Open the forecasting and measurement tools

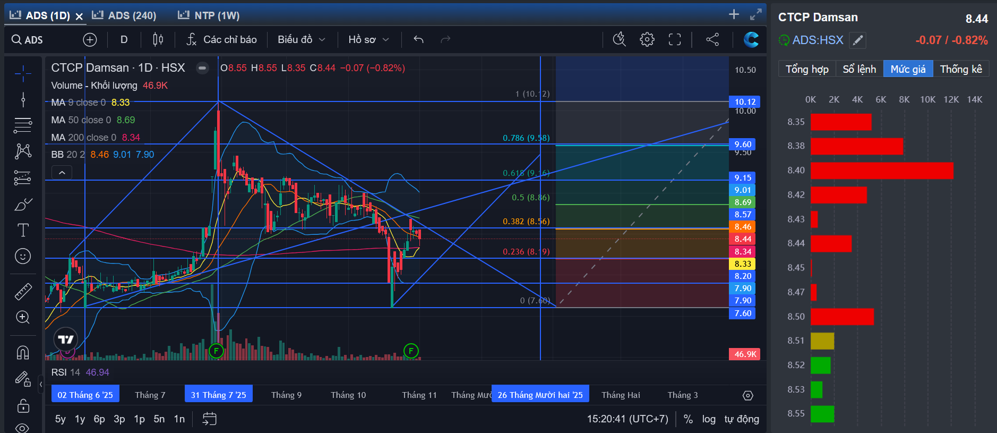[23, 177]
